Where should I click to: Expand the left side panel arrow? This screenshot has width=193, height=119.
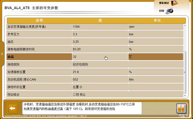pos(2,54)
